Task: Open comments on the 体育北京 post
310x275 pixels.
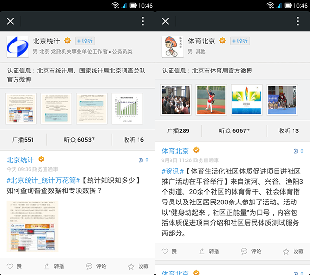Action: point(251,251)
